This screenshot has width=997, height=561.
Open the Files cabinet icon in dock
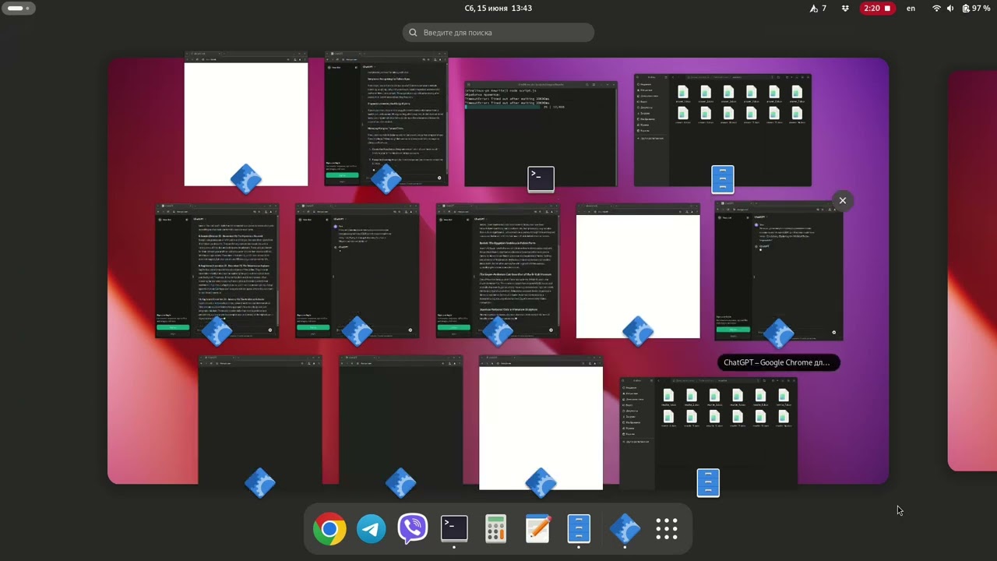tap(579, 530)
